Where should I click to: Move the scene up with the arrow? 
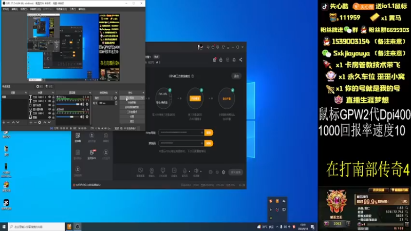click(13, 122)
